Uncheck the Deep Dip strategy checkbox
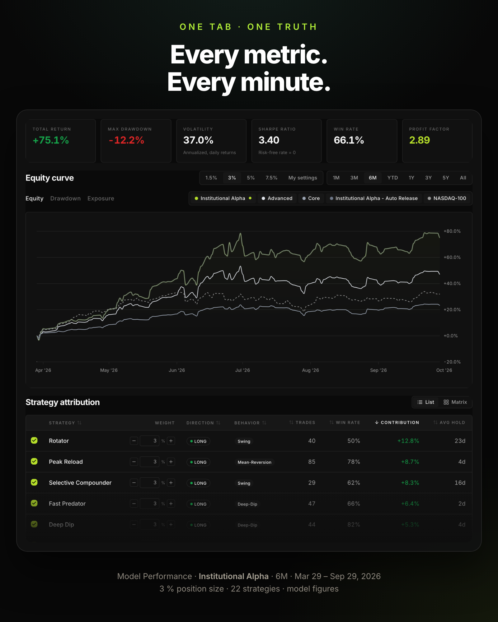498x622 pixels. 34,524
